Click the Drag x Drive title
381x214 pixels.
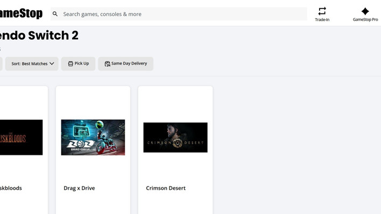79,188
